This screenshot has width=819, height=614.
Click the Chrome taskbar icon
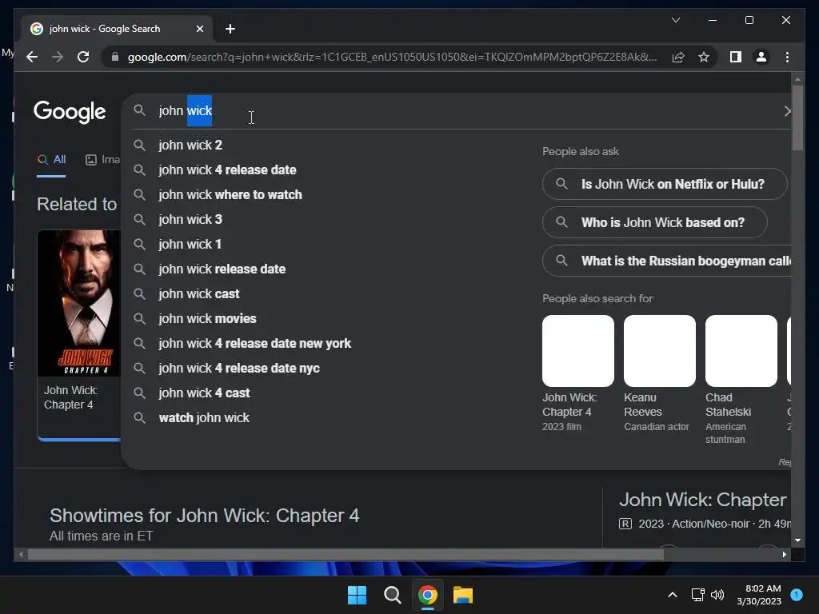point(427,595)
